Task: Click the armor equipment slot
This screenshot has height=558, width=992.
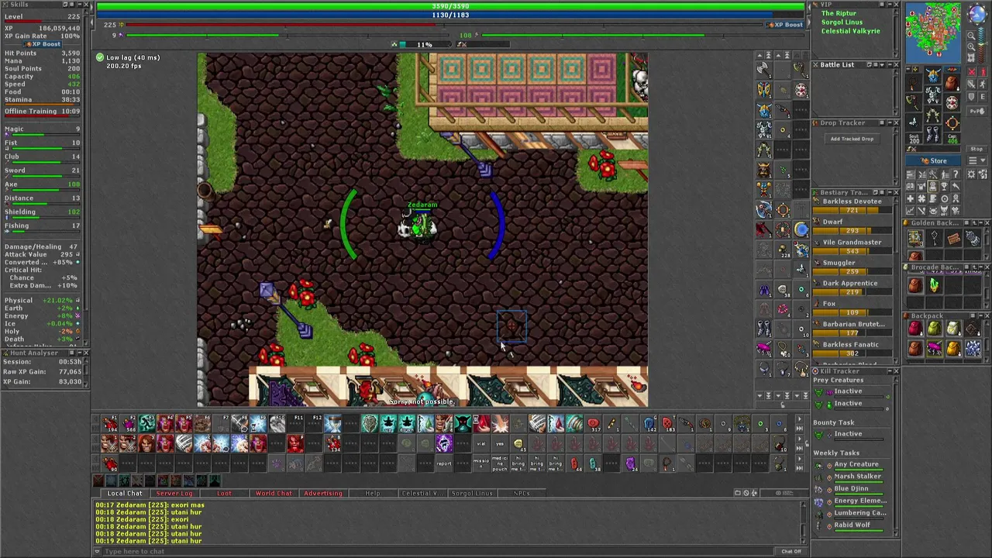Action: tap(933, 95)
